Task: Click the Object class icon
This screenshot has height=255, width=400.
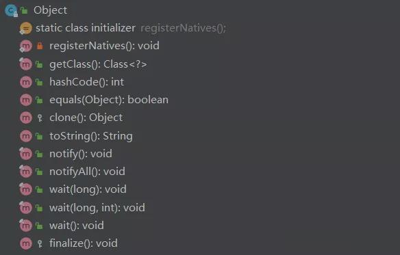Action: click(11, 10)
